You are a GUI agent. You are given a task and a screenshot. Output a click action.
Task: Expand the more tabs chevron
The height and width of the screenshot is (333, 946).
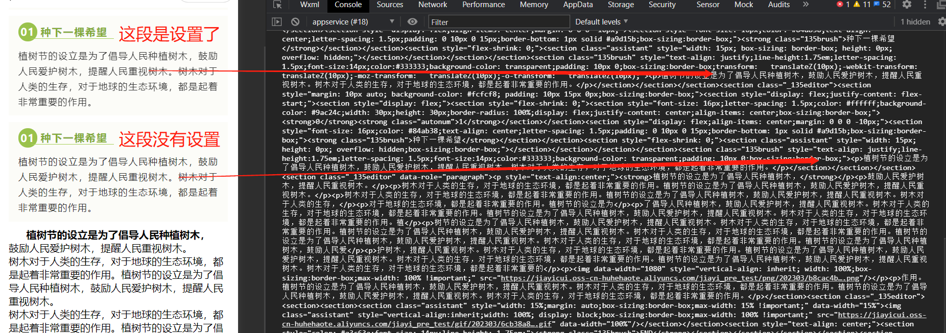click(x=806, y=5)
